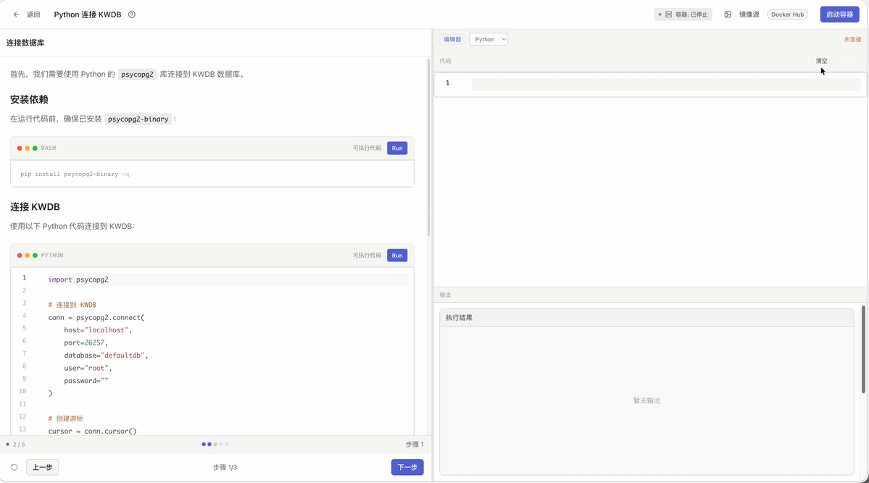Click the user="root" code line
869x483 pixels.
tap(88, 369)
